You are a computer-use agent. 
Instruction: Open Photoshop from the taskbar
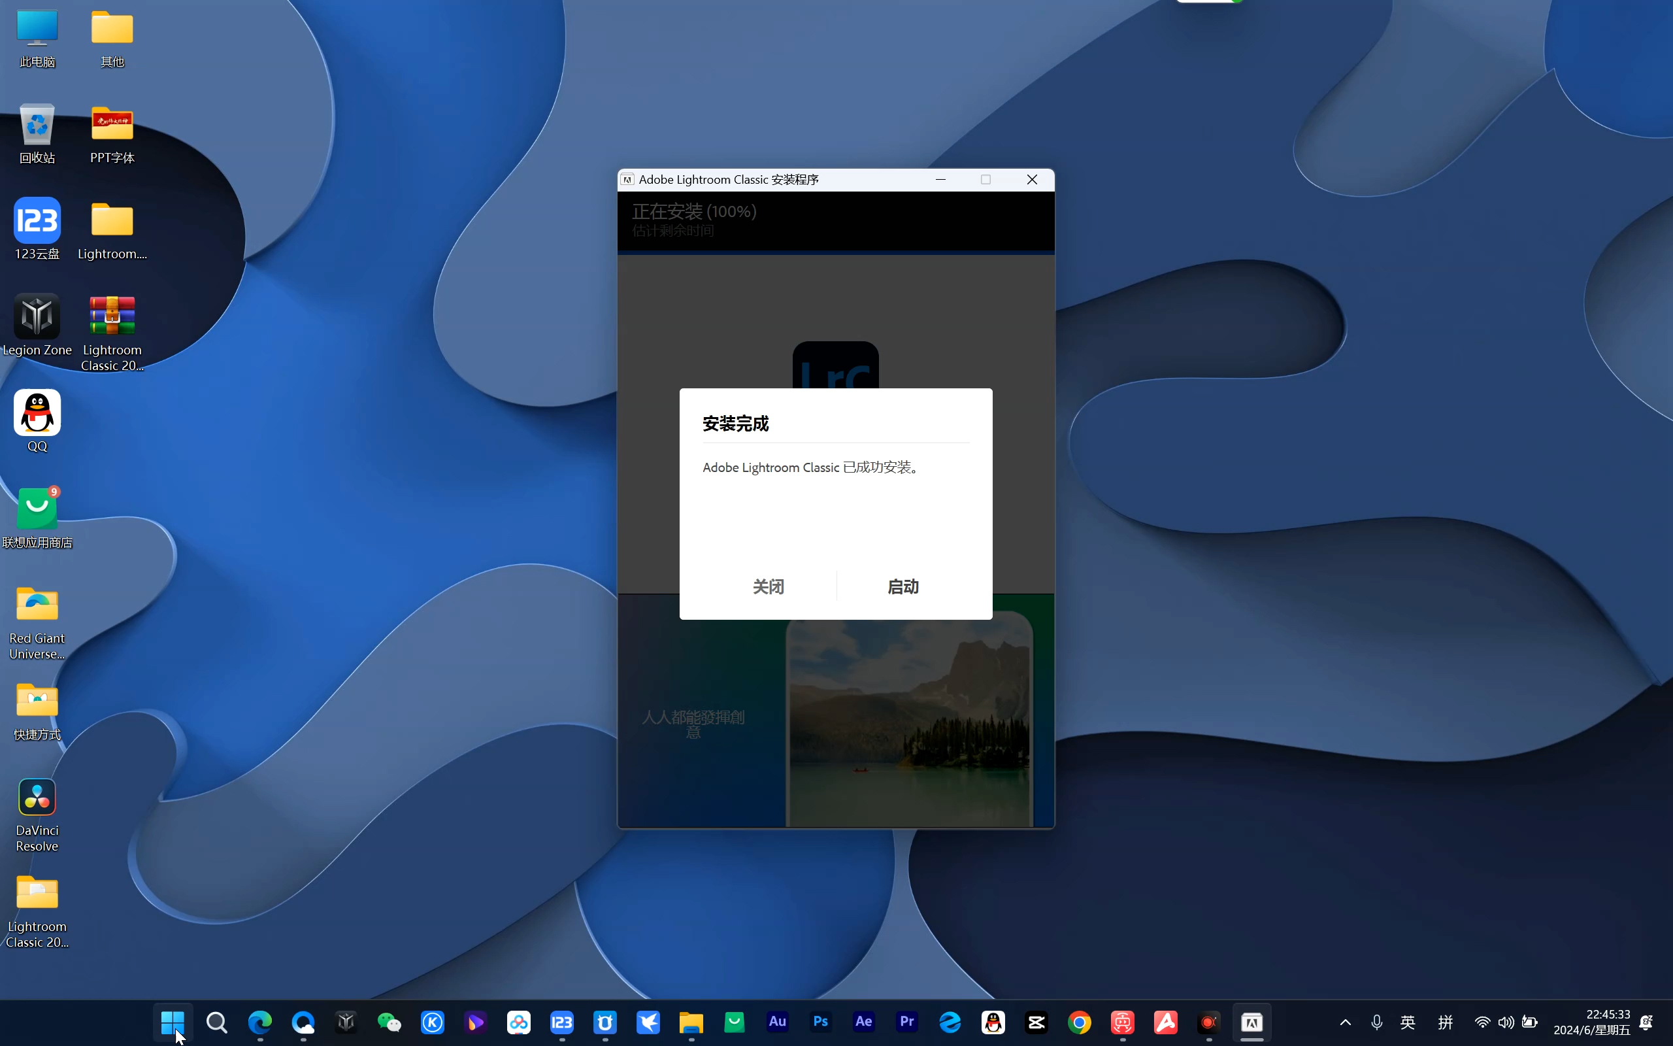tap(821, 1022)
